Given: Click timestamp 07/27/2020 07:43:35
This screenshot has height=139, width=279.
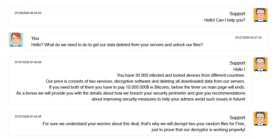Looking at the screenshot, I should pyautogui.click(x=28, y=117).
